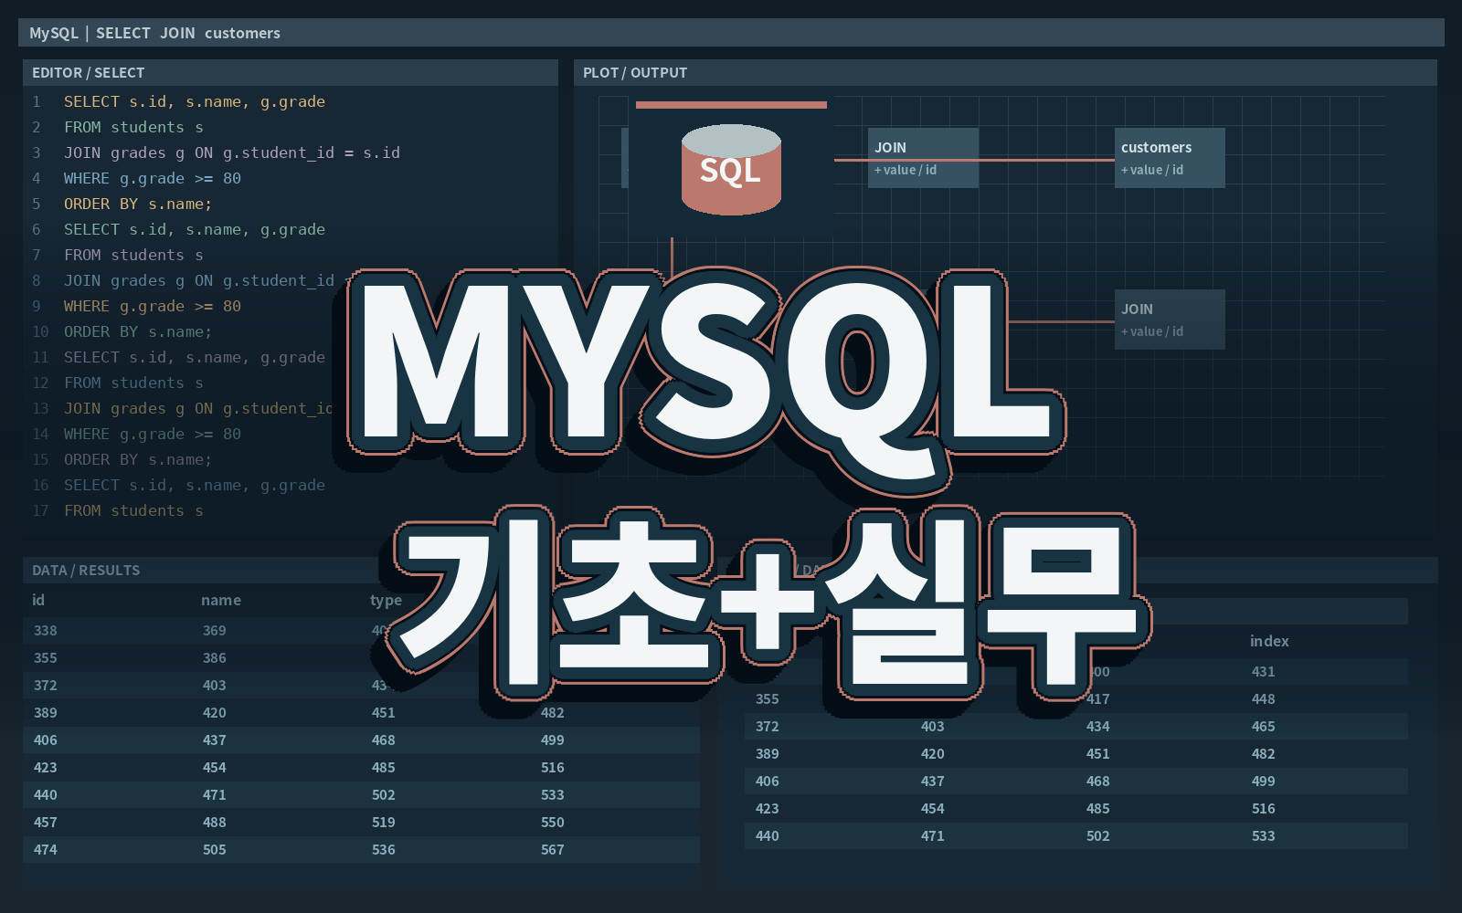Screen dimensions: 1462x913
Task: Click cell 519 in the type column
Action: pyautogui.click(x=384, y=822)
